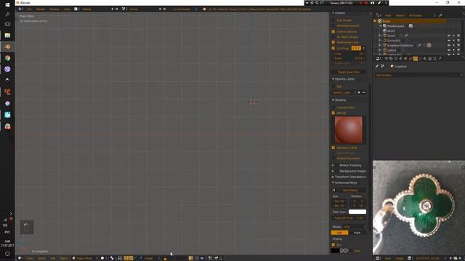Select Left mouse position button
The width and height of the screenshot is (465, 261).
[339, 233]
